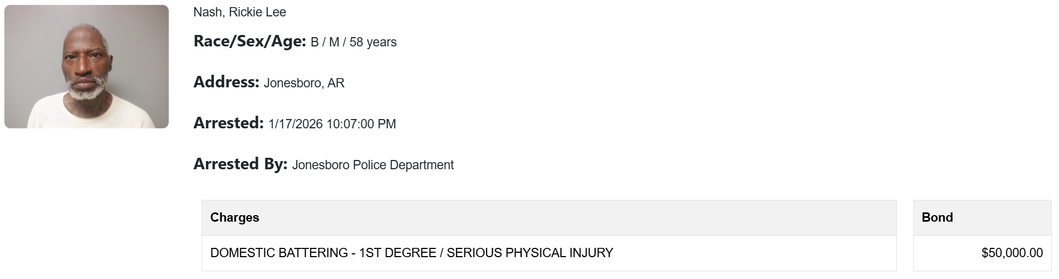Select the Jonesboro, AR address value
This screenshot has width=1059, height=279.
pyautogui.click(x=304, y=84)
